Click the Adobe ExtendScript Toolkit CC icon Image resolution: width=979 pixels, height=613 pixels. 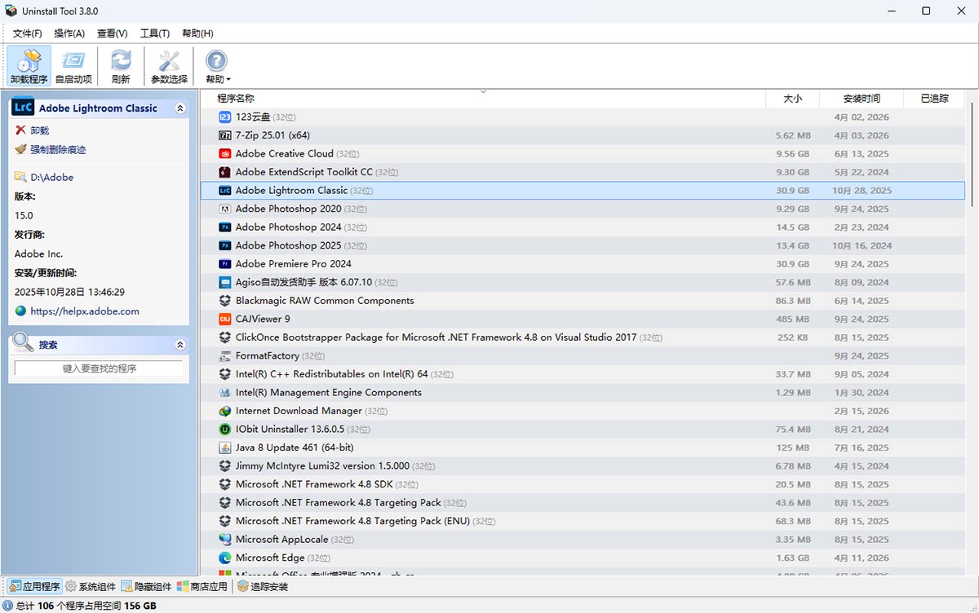[x=225, y=172]
